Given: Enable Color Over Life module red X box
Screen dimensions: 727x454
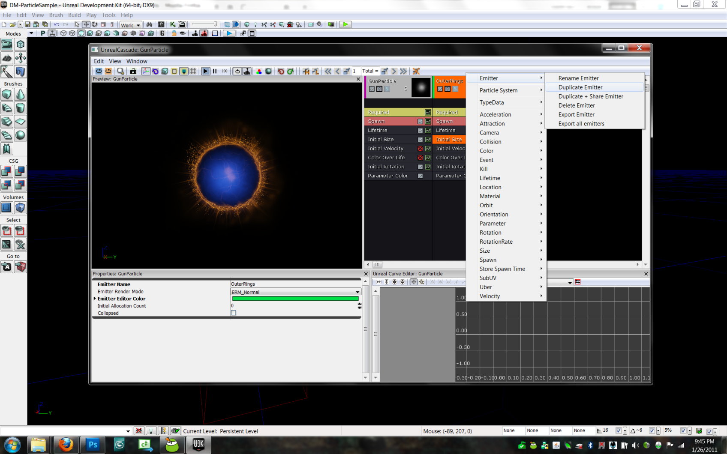Looking at the screenshot, I should (420, 158).
